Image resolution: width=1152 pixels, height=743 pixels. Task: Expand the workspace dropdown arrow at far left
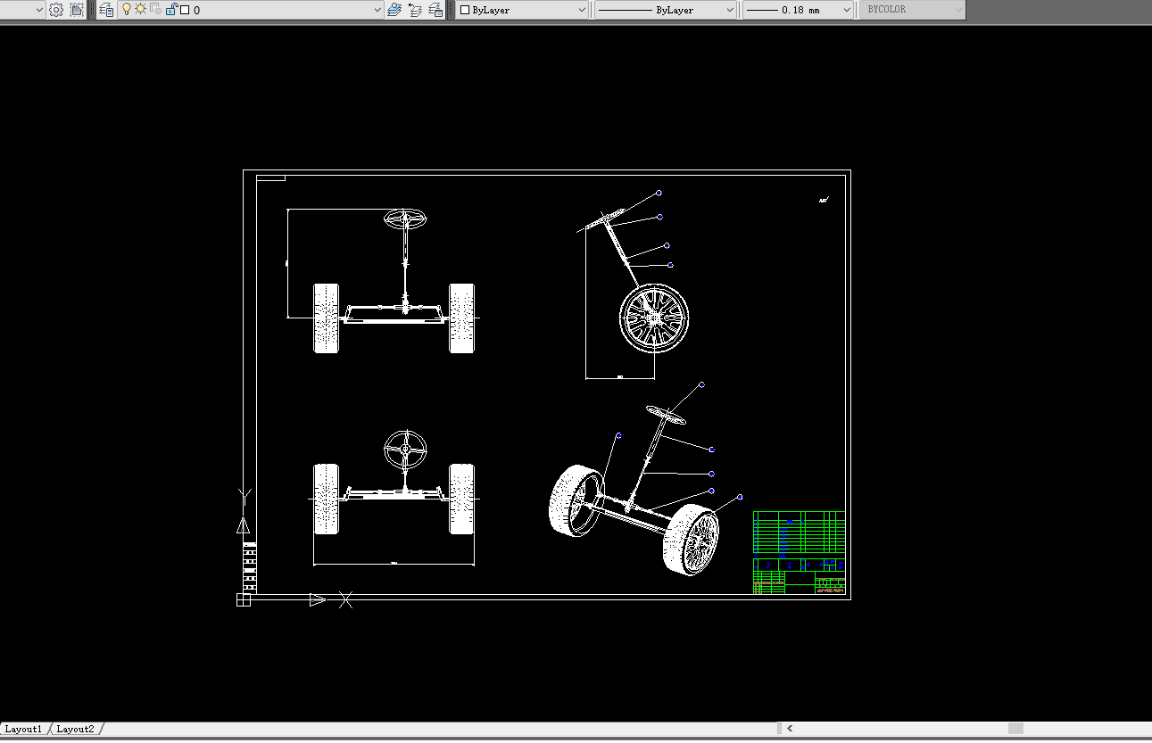(38, 10)
